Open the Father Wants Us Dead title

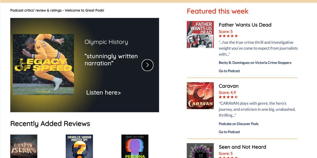pos(245,25)
